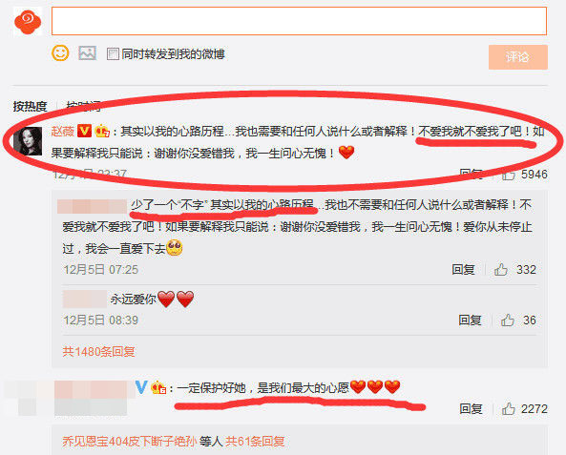Open the 赵薇 username link
The height and width of the screenshot is (455, 566).
pyautogui.click(x=62, y=131)
